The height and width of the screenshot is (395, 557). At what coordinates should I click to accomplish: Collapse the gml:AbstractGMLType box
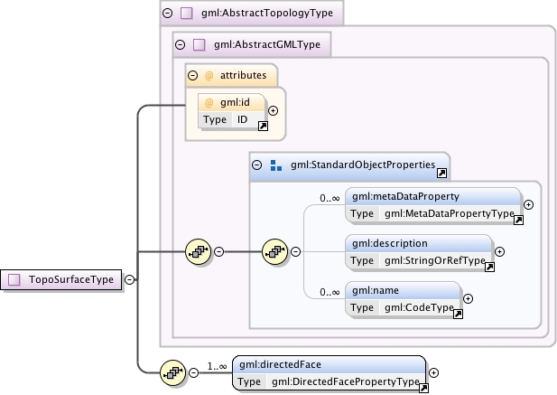coord(181,45)
